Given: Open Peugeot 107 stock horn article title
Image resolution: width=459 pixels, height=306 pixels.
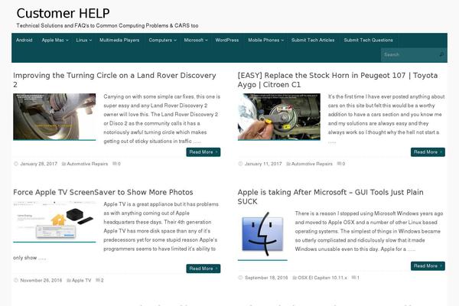Looking at the screenshot, I should click(337, 80).
